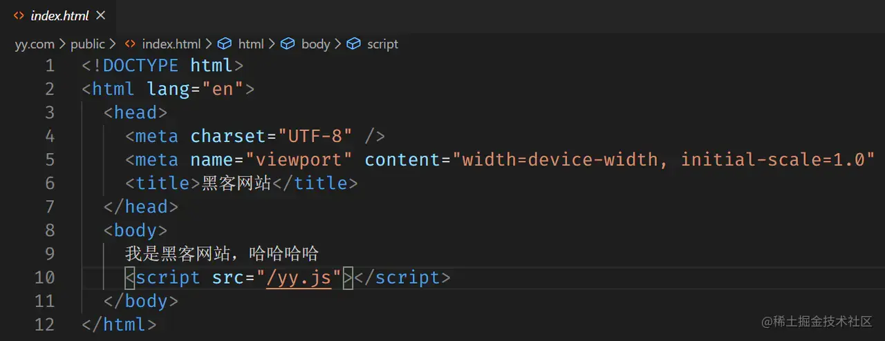Click the script symbol cube icon
Image resolution: width=885 pixels, height=341 pixels.
point(353,43)
